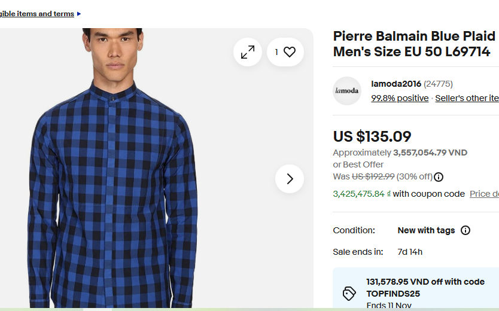Click info icon beside 30% off
499x311 pixels.
coord(439,177)
